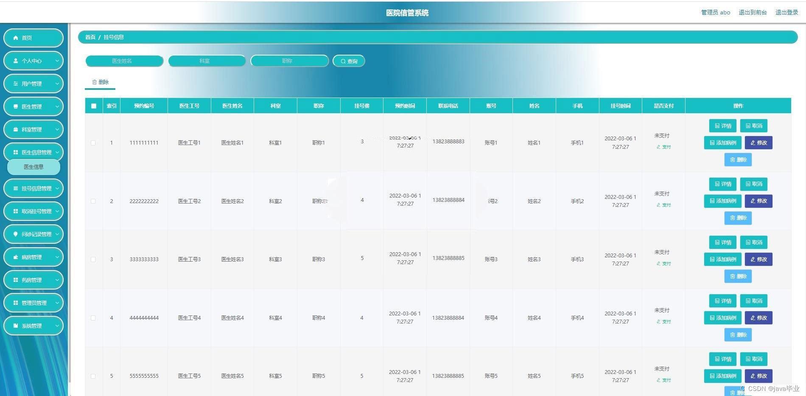
Task: Check the box for row 3333333333
Action: [93, 259]
